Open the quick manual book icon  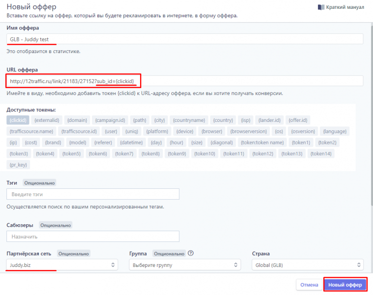(x=321, y=7)
